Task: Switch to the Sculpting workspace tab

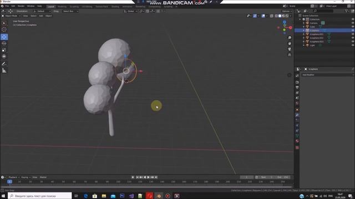Action: coord(74,7)
